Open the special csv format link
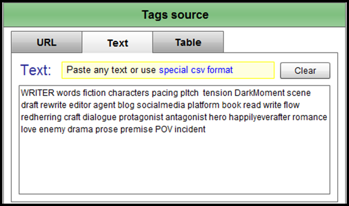 tap(196, 70)
